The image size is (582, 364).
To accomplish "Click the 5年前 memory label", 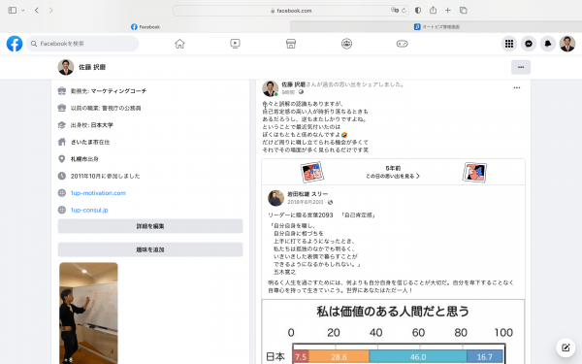I will tap(393, 168).
